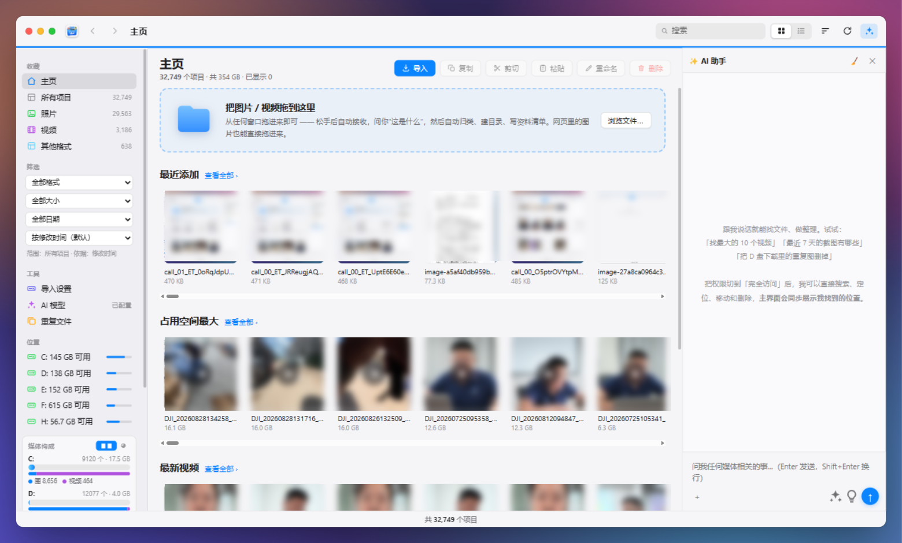This screenshot has height=543, width=902.
Task: Click the 浏览文件 button
Action: point(626,121)
